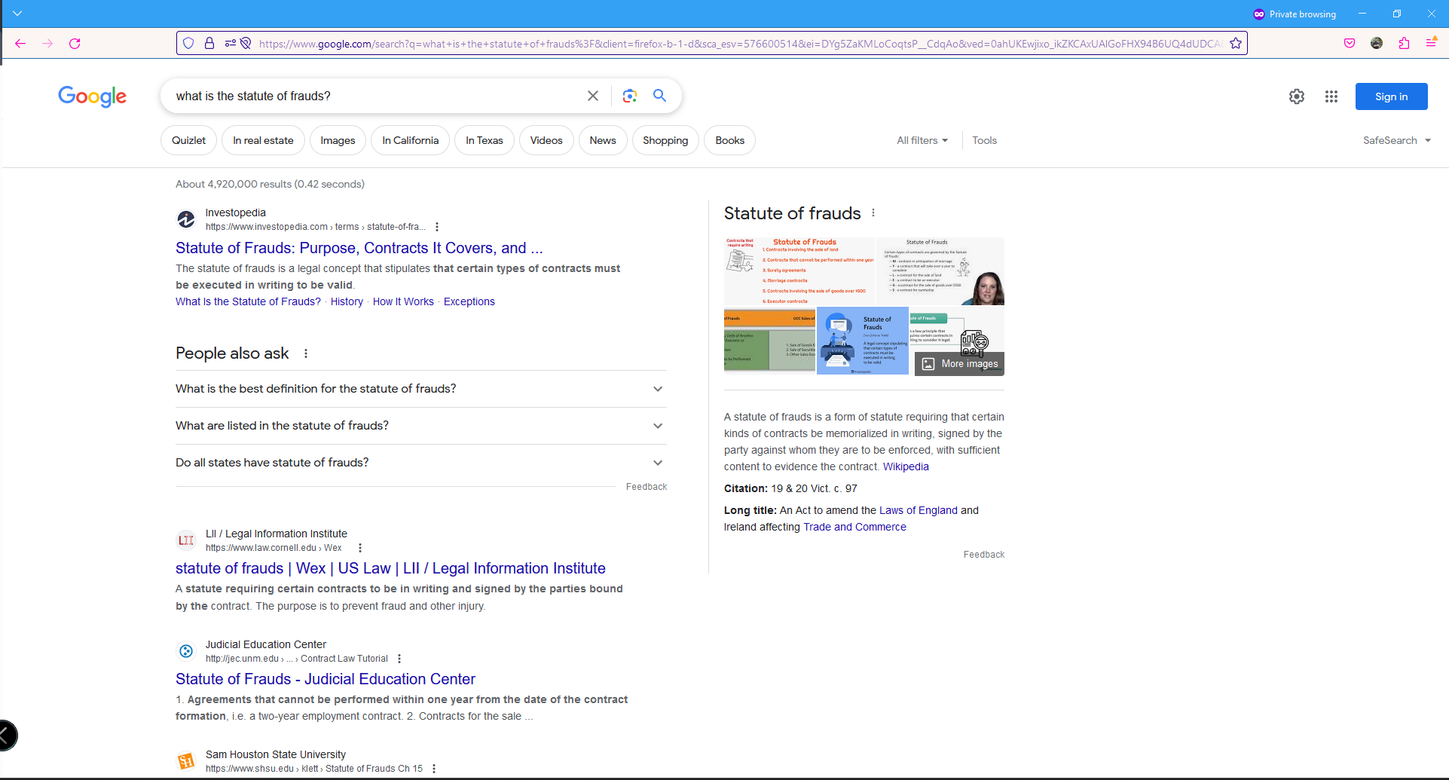Viewport: 1449px width, 780px height.
Task: Open the options menu for shsu.edu result
Action: 434,769
